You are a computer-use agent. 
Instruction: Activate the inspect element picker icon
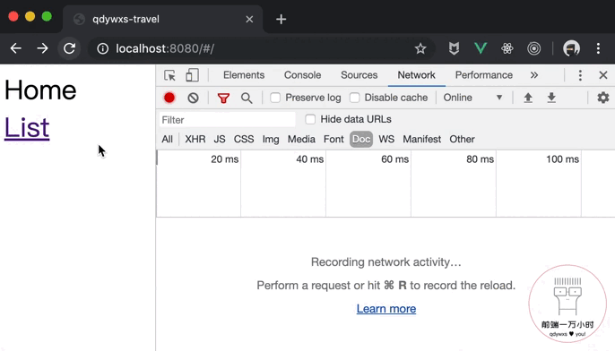tap(169, 75)
